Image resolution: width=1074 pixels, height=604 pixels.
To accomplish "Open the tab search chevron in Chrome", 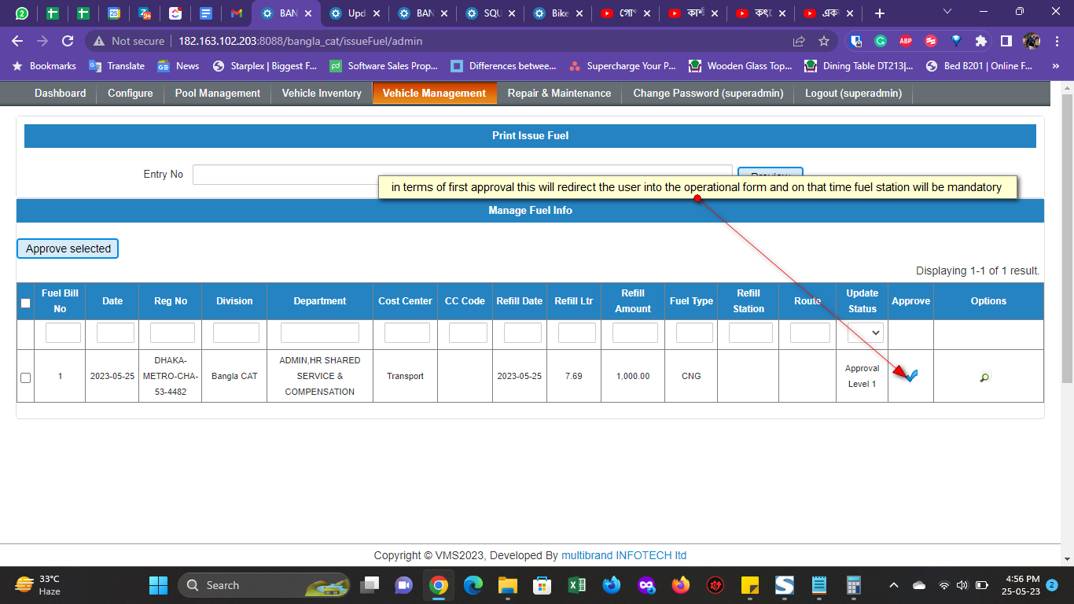I will point(947,12).
